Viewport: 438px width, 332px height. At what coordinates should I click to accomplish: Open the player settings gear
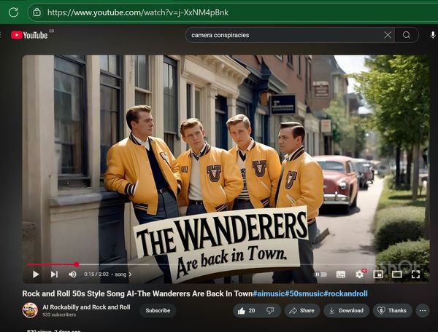coord(359,274)
